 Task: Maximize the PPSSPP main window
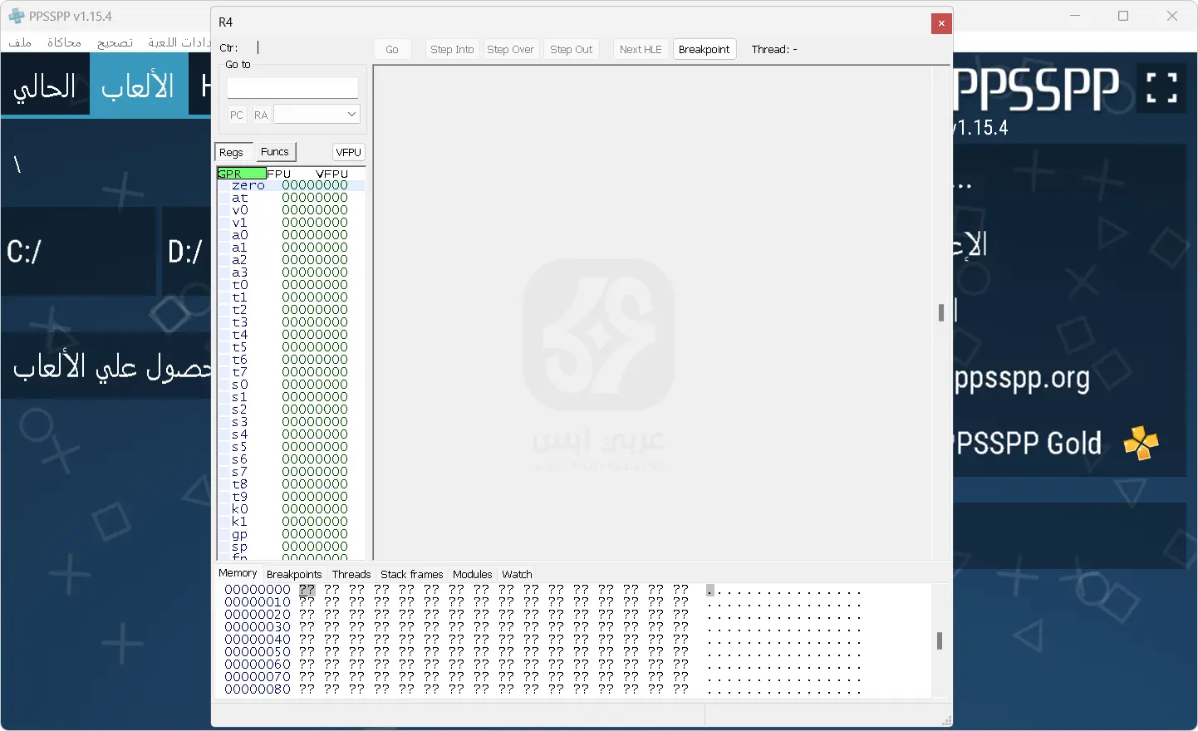[x=1123, y=16]
